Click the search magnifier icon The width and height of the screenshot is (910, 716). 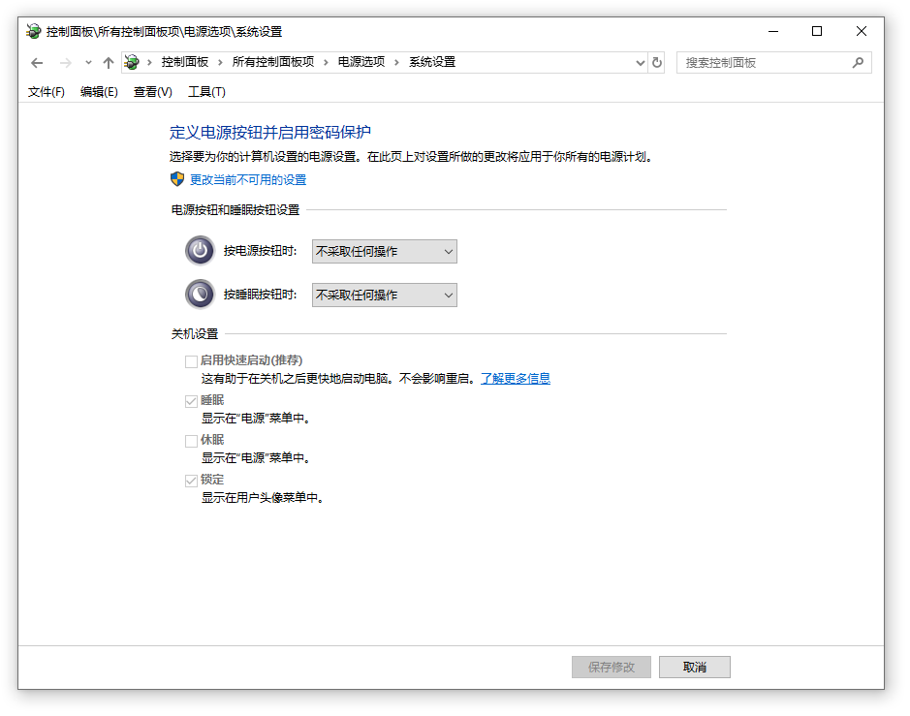(x=858, y=63)
